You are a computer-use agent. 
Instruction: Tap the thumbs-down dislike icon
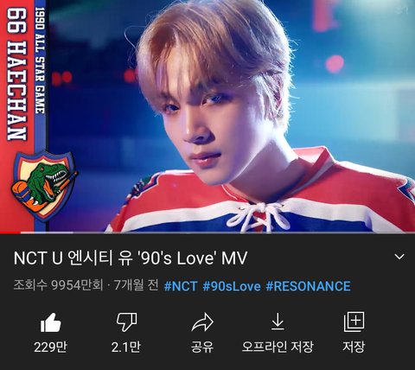pos(126,322)
